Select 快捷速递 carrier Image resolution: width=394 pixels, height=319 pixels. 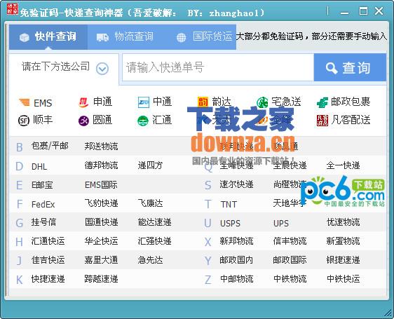coord(48,279)
